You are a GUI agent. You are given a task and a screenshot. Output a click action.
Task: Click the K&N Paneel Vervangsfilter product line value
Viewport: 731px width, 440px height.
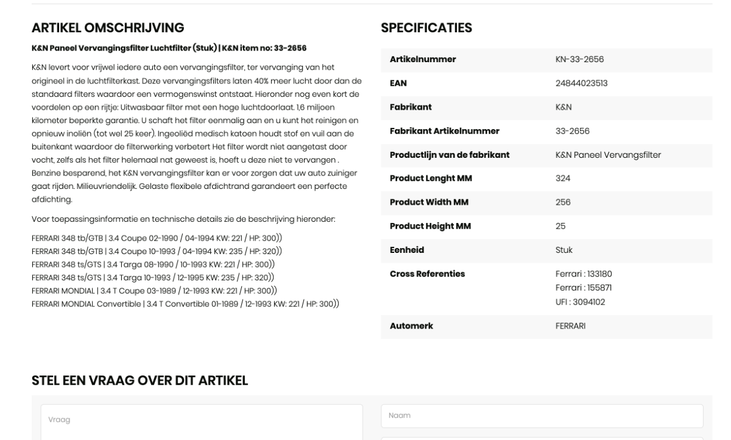pos(604,155)
